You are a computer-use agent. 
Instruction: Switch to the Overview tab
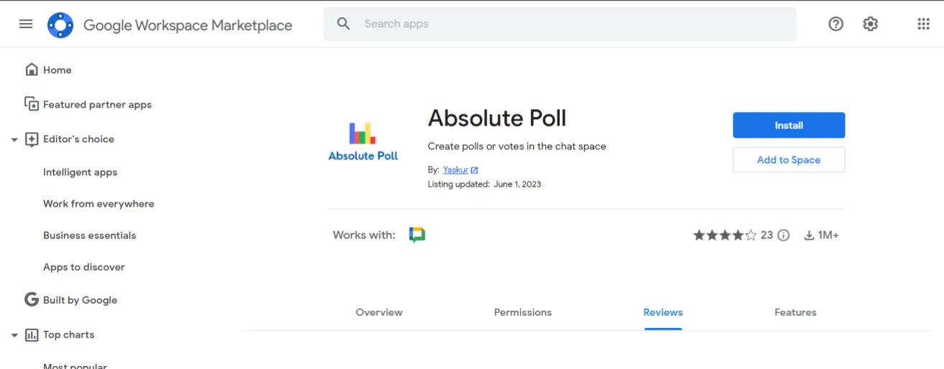point(379,312)
